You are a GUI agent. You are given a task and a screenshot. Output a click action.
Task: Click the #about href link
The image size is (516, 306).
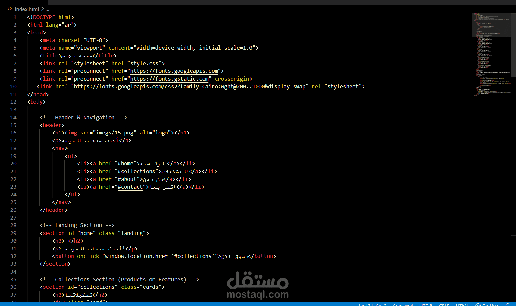click(127, 179)
